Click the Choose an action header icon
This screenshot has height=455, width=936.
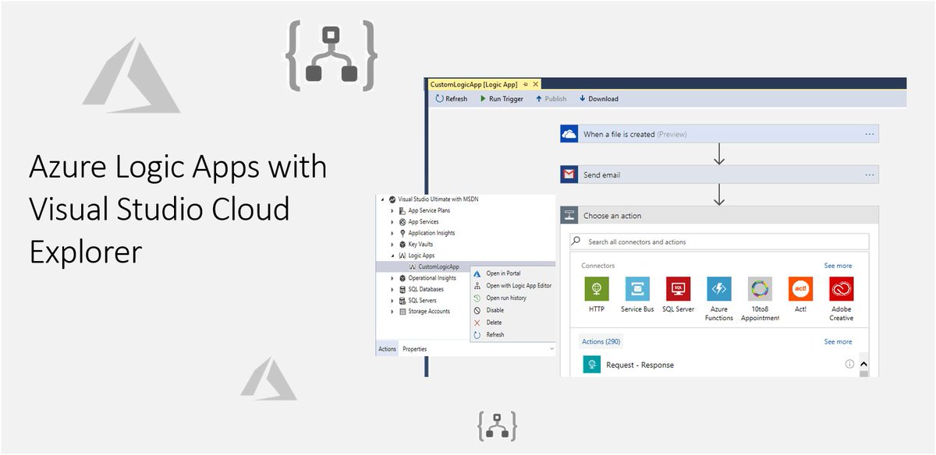[569, 216]
